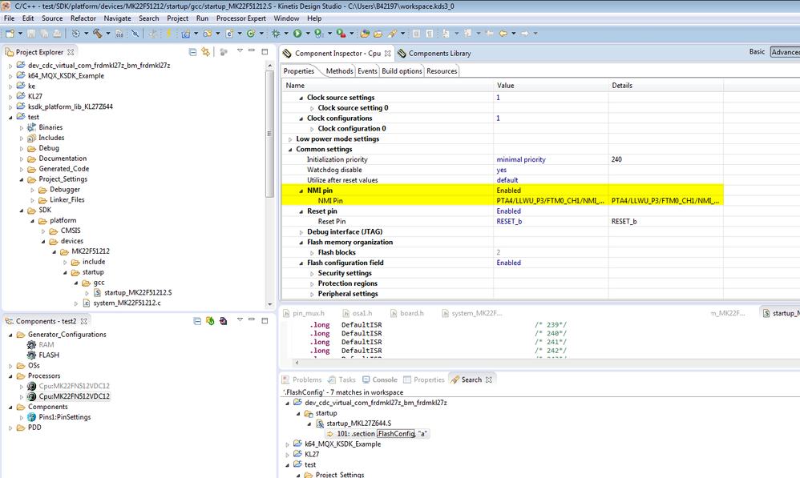Click the Name column header
The image size is (800, 478).
click(x=388, y=86)
